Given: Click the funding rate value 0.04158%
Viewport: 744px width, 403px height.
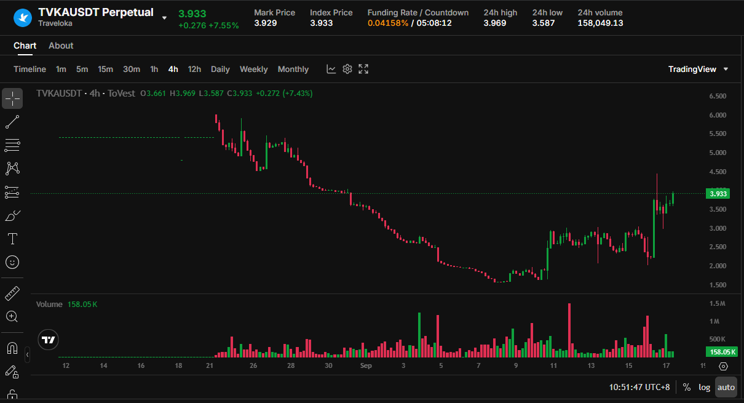Looking at the screenshot, I should [388, 23].
